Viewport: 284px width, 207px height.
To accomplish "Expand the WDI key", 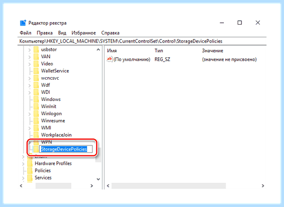I will [29, 92].
